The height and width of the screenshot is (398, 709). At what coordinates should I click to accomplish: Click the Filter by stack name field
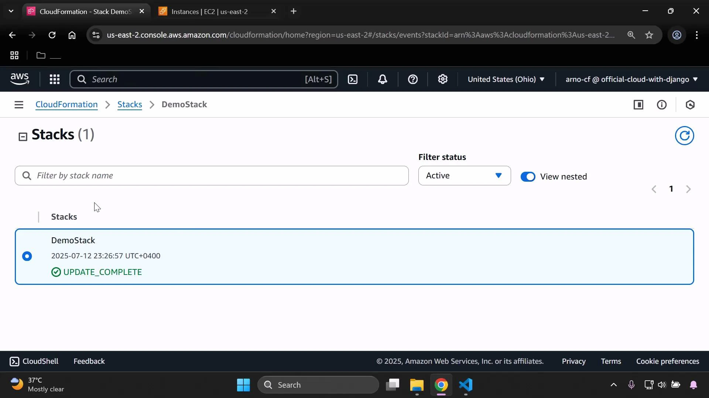click(x=211, y=176)
